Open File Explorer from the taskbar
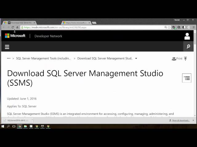The width and height of the screenshot is (197, 147). pos(25,126)
